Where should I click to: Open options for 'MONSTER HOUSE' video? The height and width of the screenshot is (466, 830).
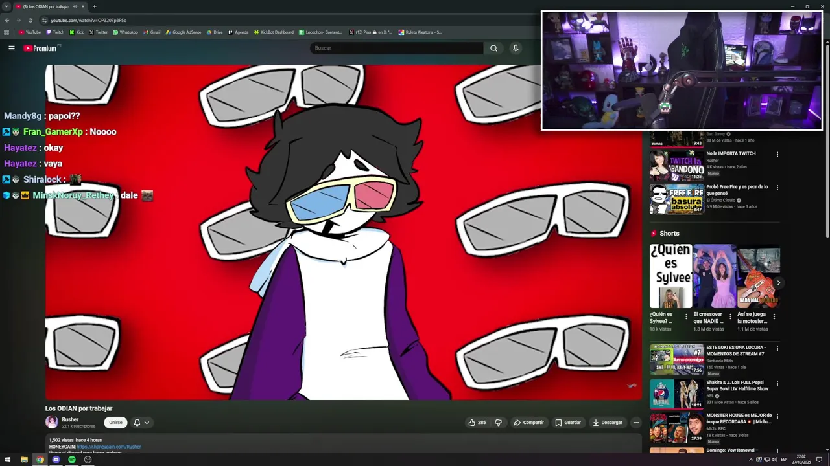tap(777, 416)
